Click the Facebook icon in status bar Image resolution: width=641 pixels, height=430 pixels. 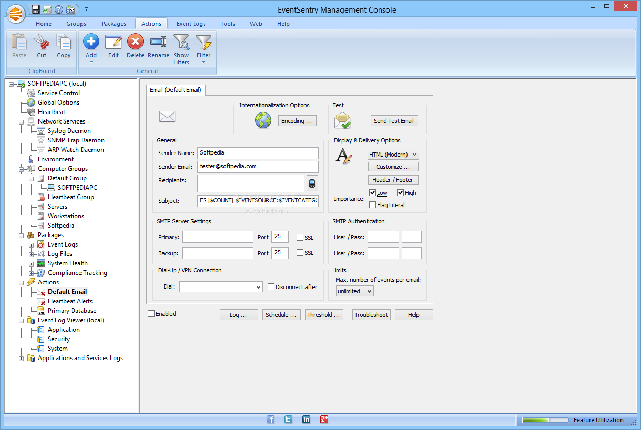(271, 419)
